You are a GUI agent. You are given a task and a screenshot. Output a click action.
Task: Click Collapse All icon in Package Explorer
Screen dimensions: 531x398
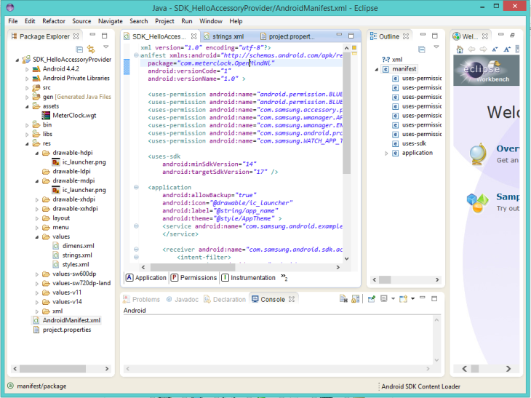(x=80, y=48)
